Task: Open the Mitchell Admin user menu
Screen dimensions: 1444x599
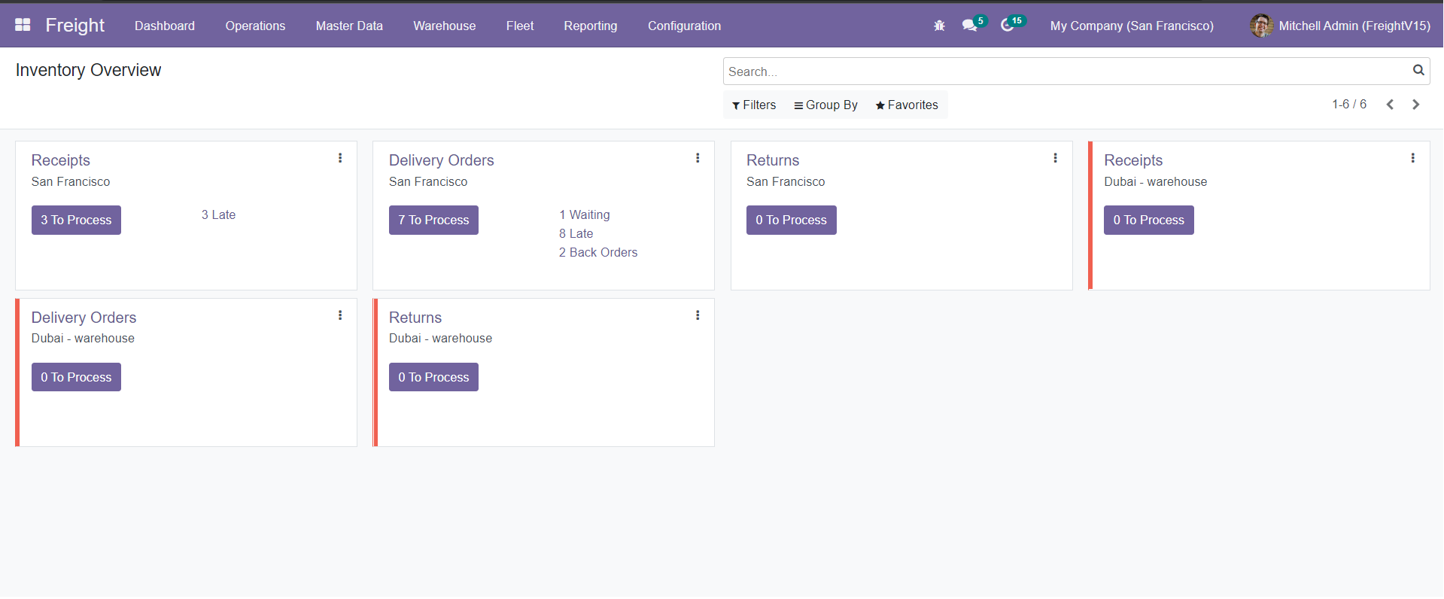Action: pyautogui.click(x=1340, y=26)
